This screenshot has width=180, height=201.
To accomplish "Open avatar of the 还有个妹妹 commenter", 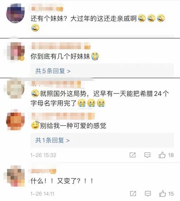I will (15, 13).
